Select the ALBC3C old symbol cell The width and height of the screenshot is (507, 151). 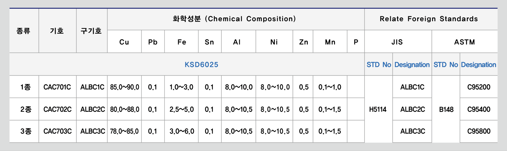(x=92, y=131)
